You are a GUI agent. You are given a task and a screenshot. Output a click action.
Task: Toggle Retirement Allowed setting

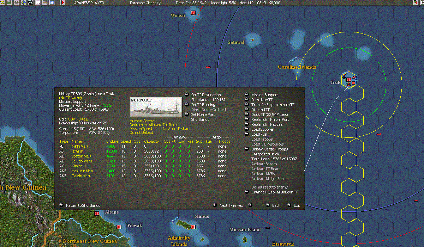(145, 125)
